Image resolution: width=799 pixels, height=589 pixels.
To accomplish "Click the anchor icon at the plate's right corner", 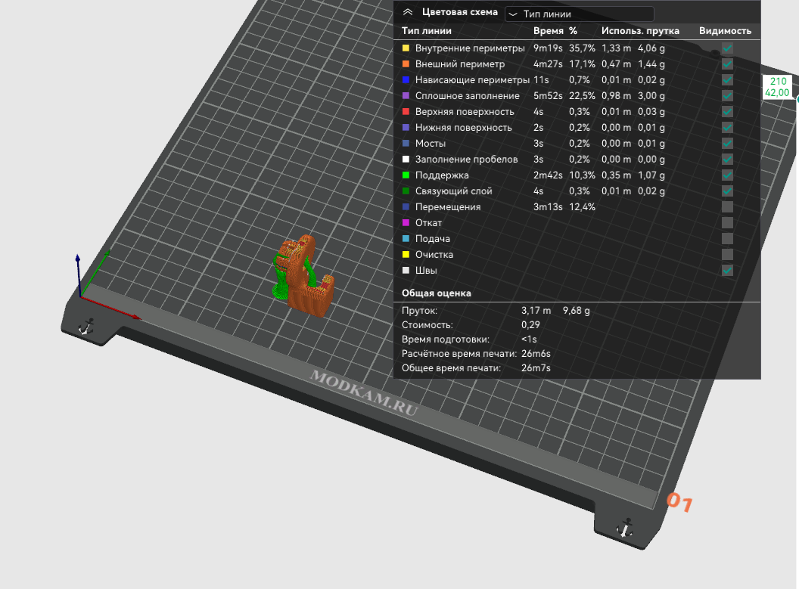I will coord(625,527).
